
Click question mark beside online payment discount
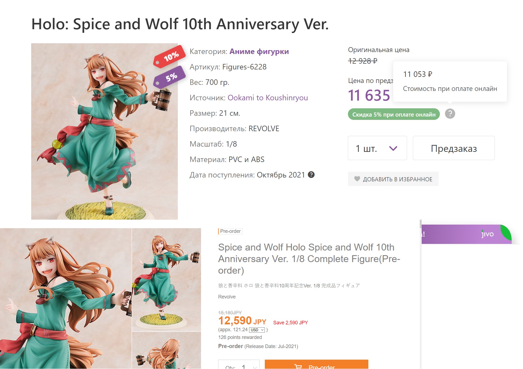pyautogui.click(x=450, y=114)
